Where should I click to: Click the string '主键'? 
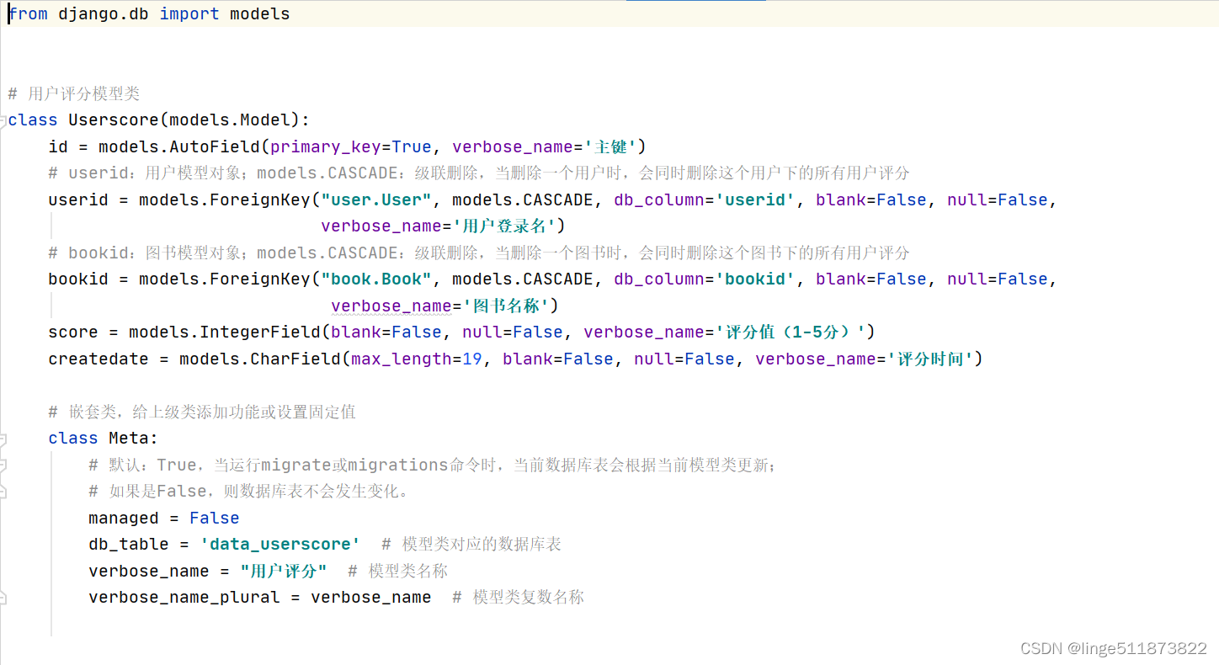[610, 146]
